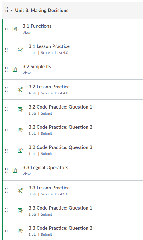Click the drag handle beside Unit 3 header

click(7, 10)
